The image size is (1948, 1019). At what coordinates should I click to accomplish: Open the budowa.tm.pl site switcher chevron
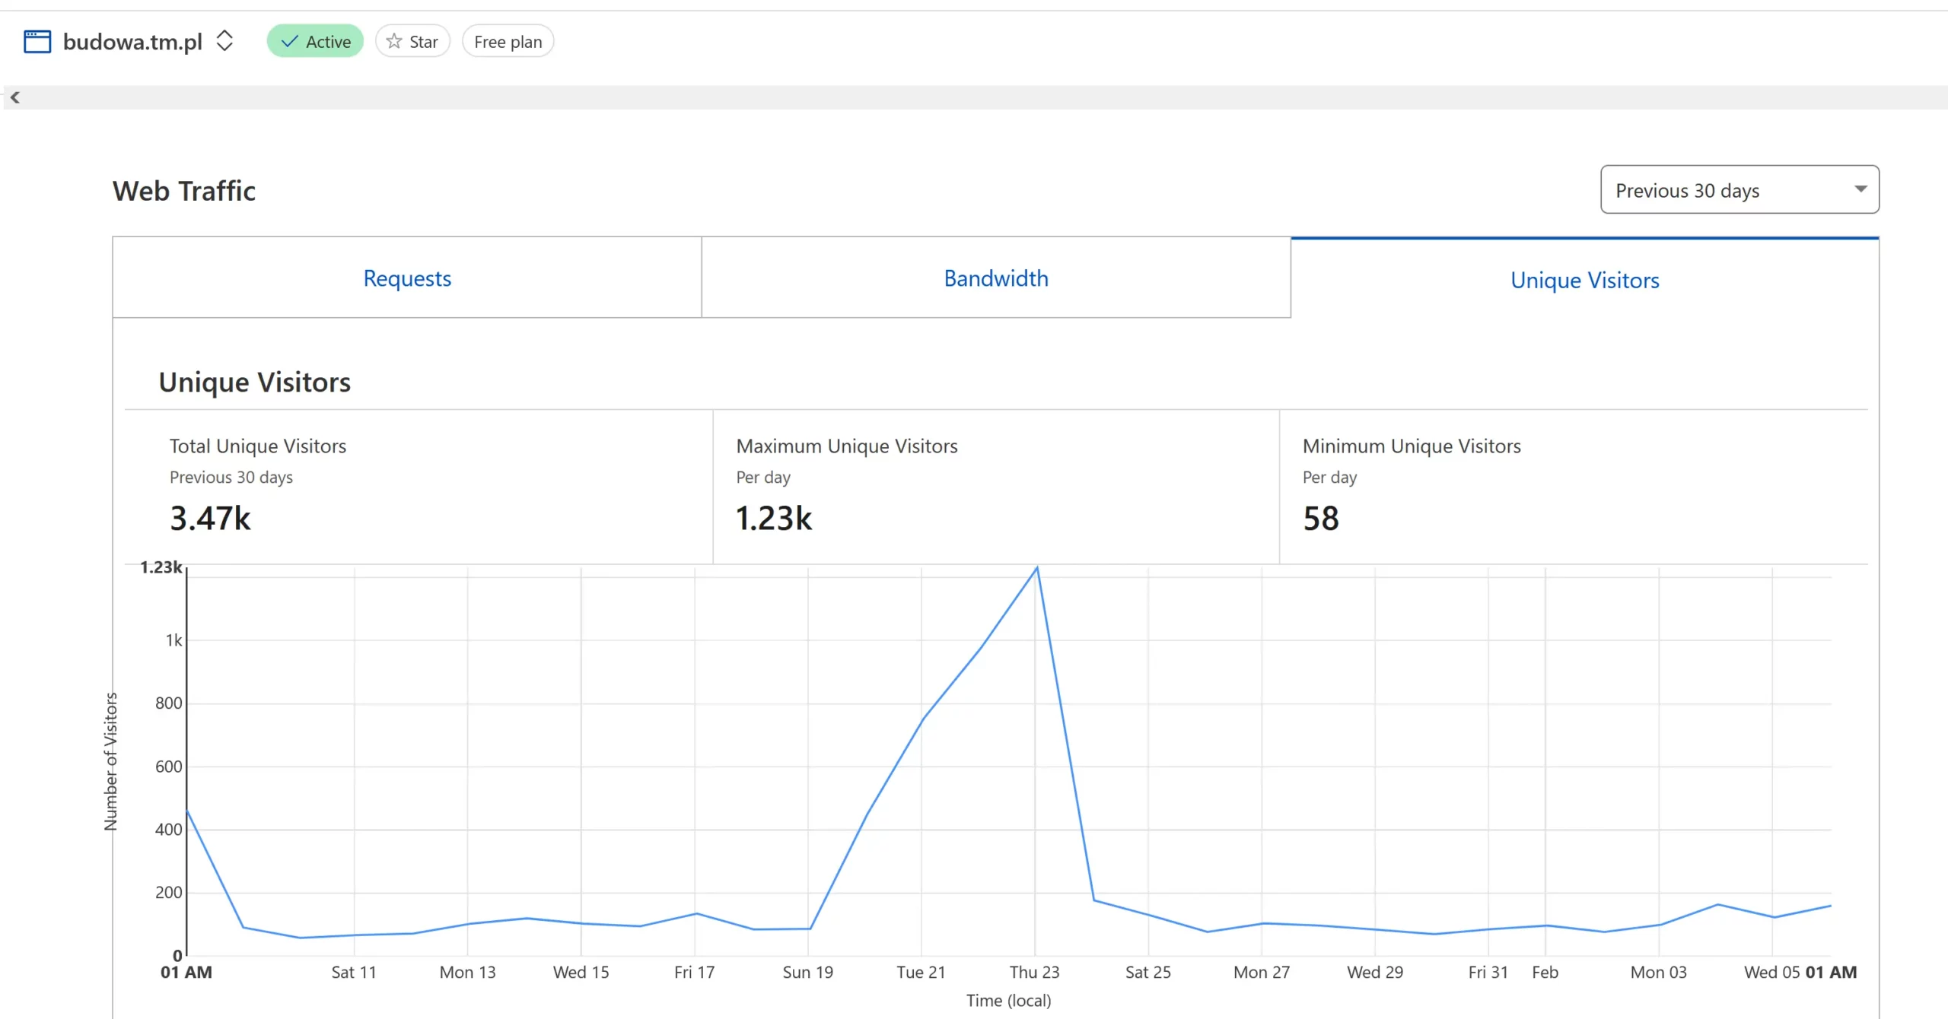224,41
